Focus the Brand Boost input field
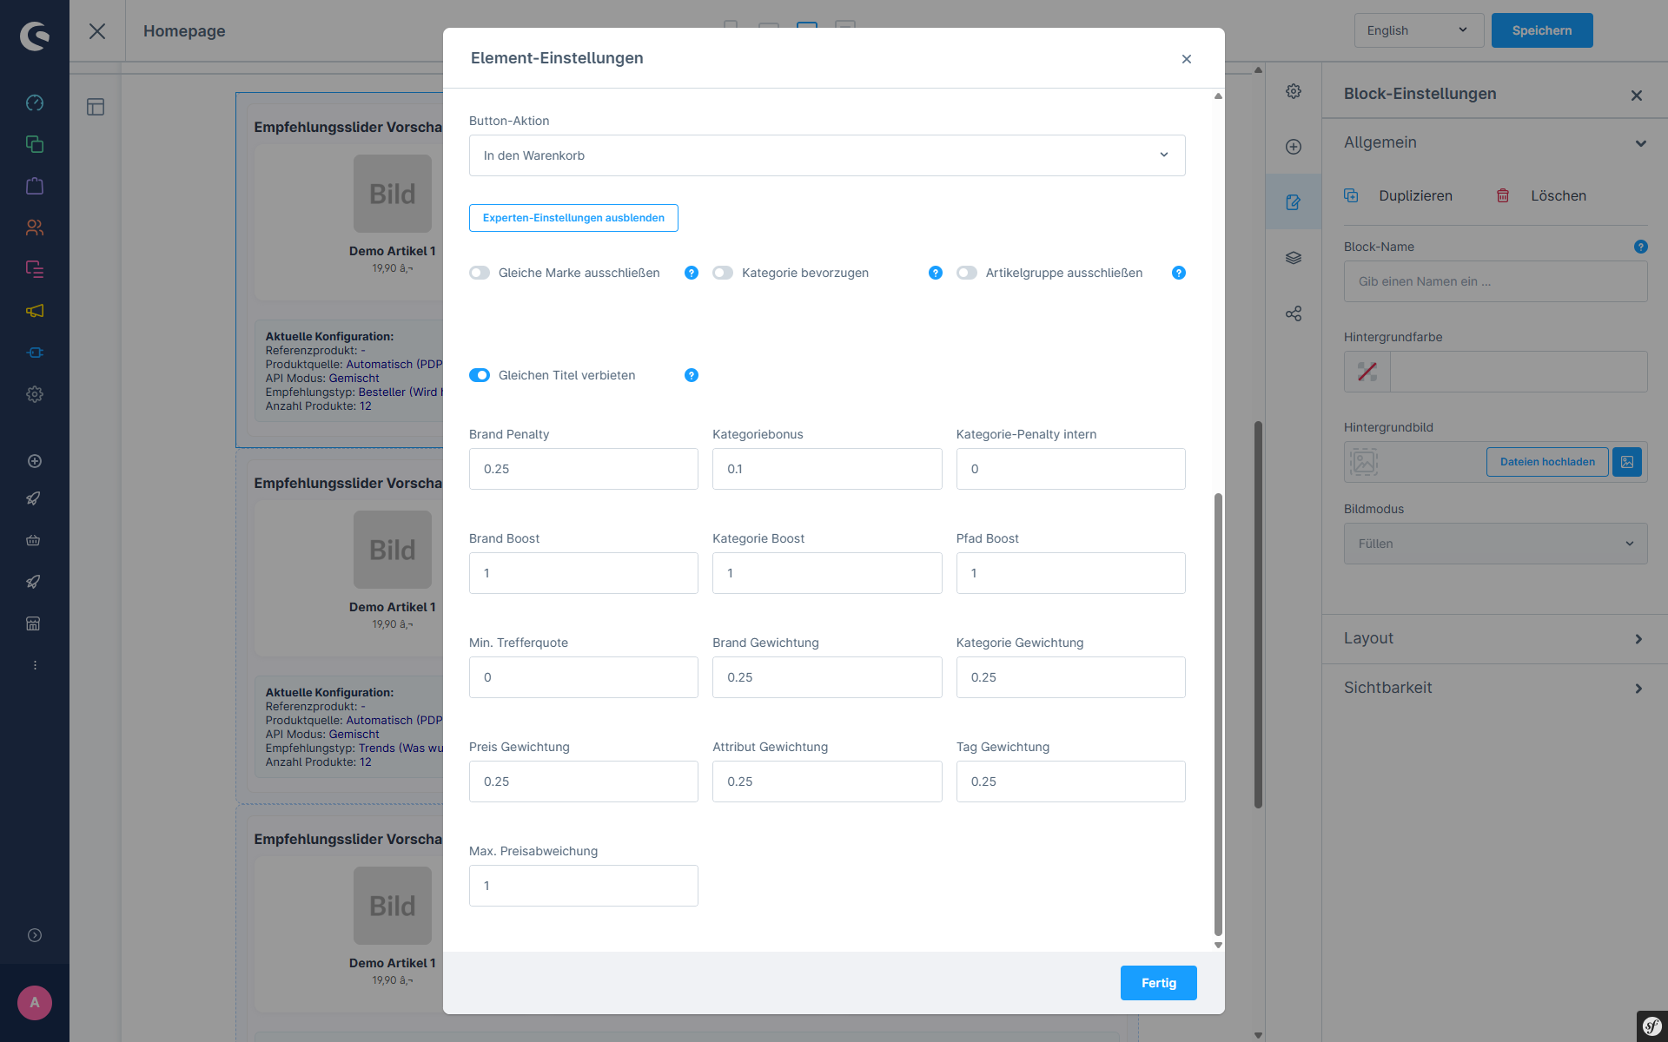The height and width of the screenshot is (1042, 1668). click(x=584, y=573)
